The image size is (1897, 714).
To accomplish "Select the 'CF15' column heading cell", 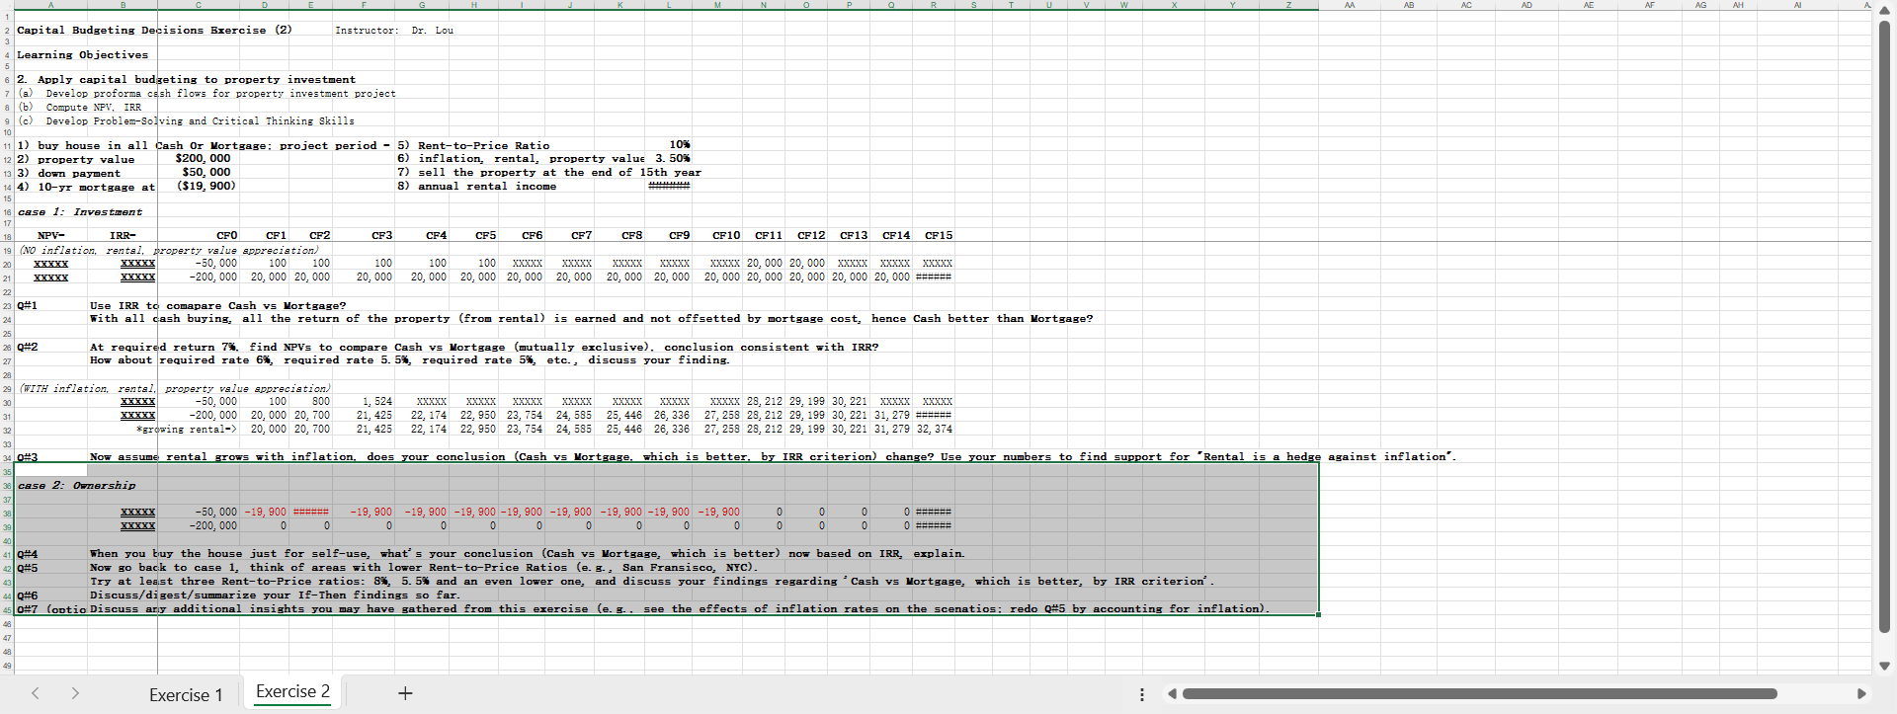I will [939, 235].
